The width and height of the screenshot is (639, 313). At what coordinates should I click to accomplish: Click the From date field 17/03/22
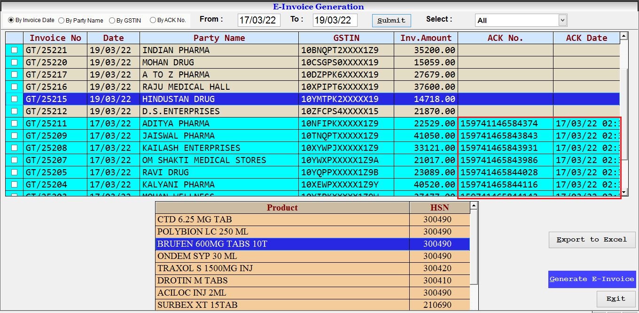coord(259,20)
